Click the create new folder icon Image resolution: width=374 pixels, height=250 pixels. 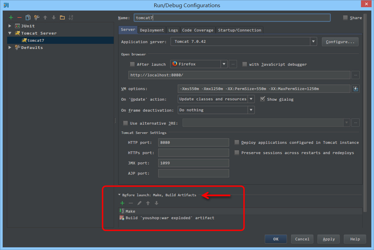(x=62, y=17)
